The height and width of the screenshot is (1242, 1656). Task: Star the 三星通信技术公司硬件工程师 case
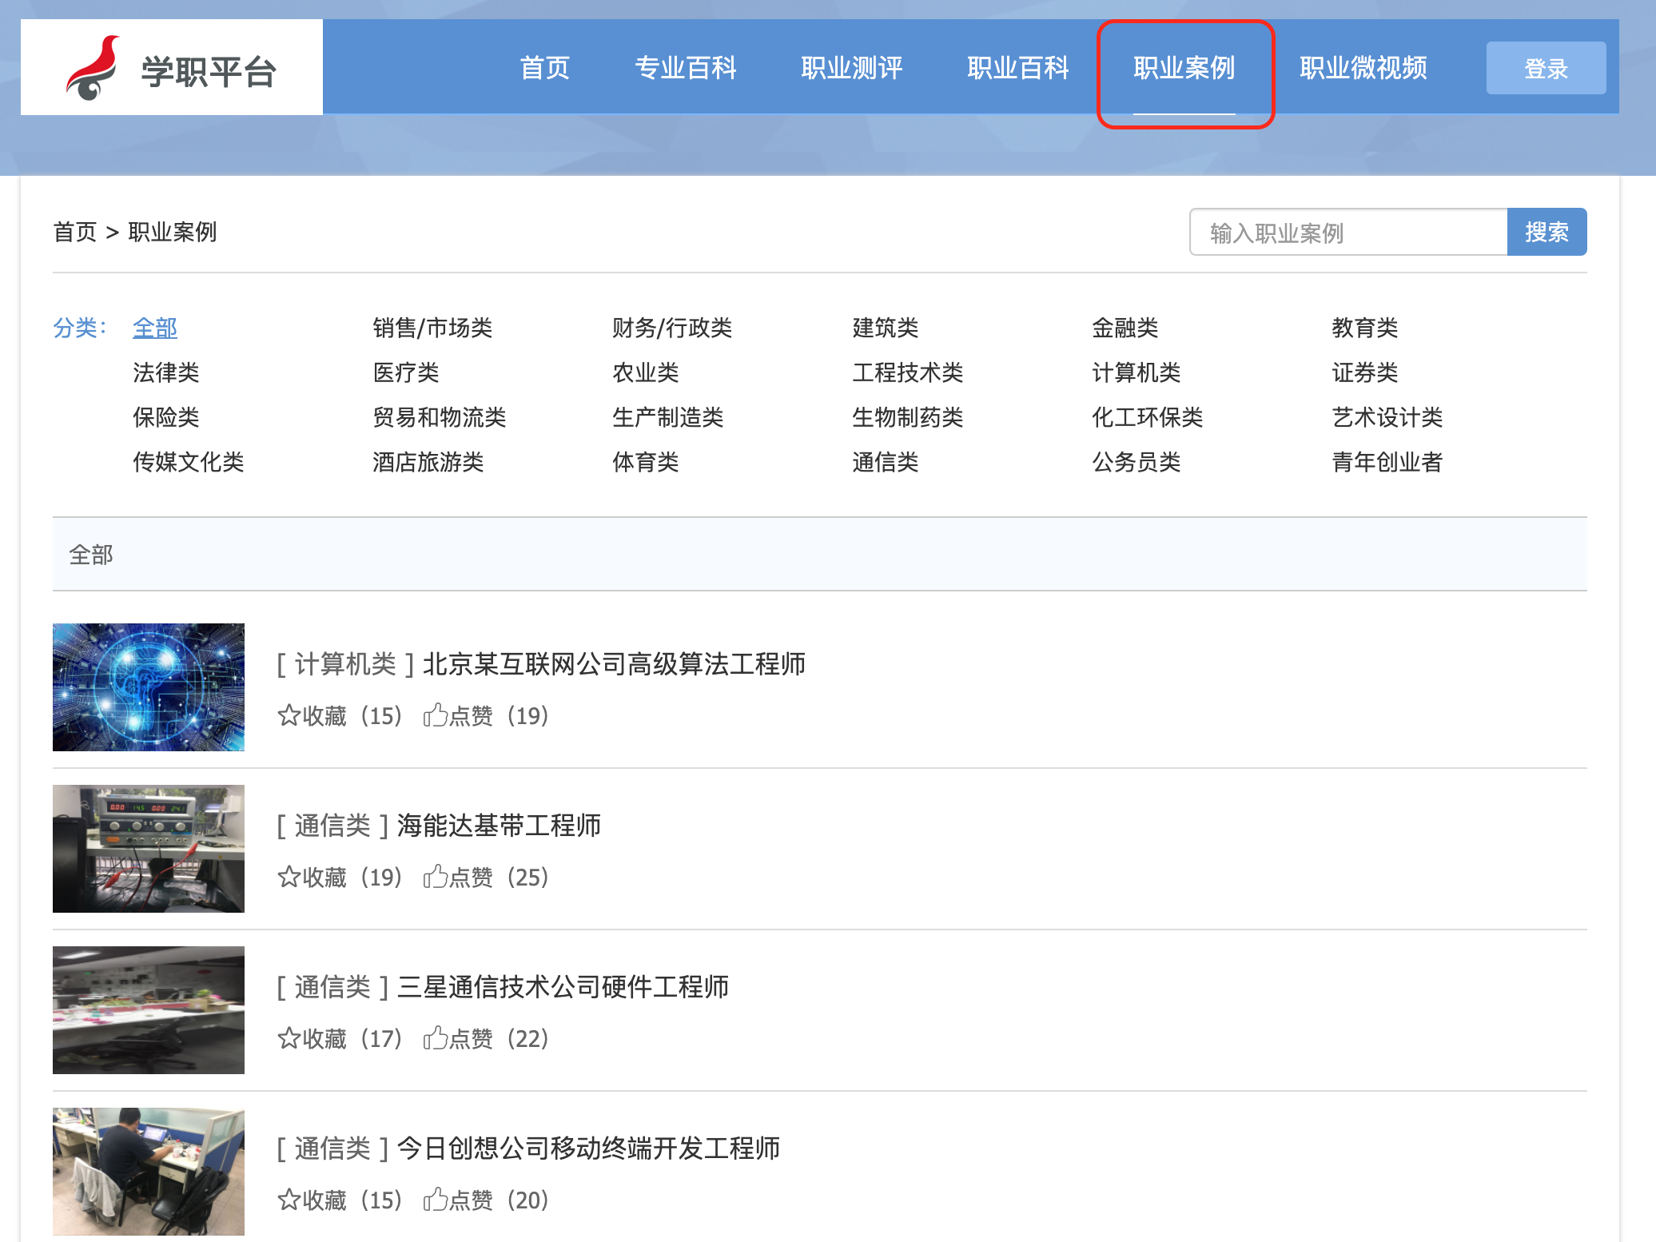click(289, 1038)
